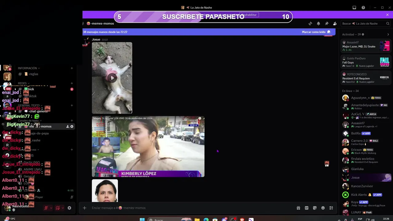The height and width of the screenshot is (221, 393).
Task: Select member Gianluka
Action: click(366, 169)
